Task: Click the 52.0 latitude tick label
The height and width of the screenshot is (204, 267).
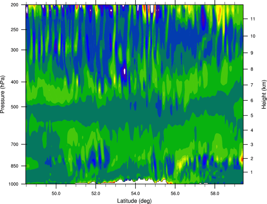Action: (96, 193)
